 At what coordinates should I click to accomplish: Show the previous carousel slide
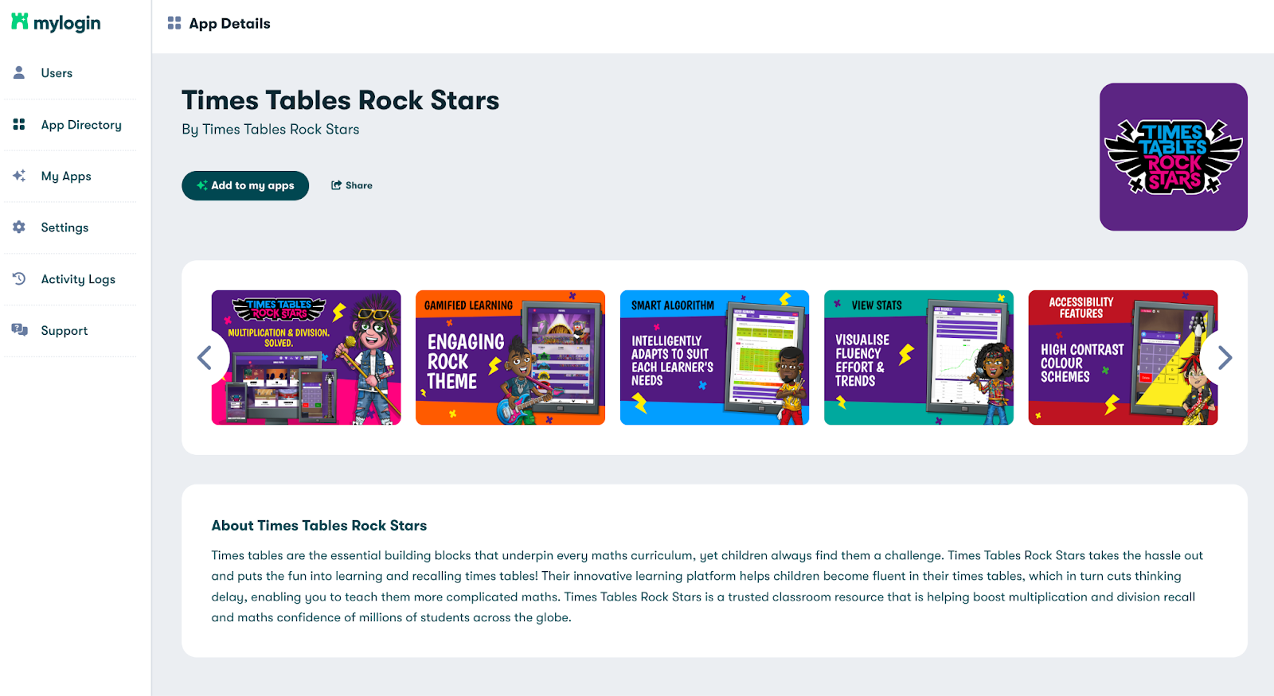click(205, 358)
